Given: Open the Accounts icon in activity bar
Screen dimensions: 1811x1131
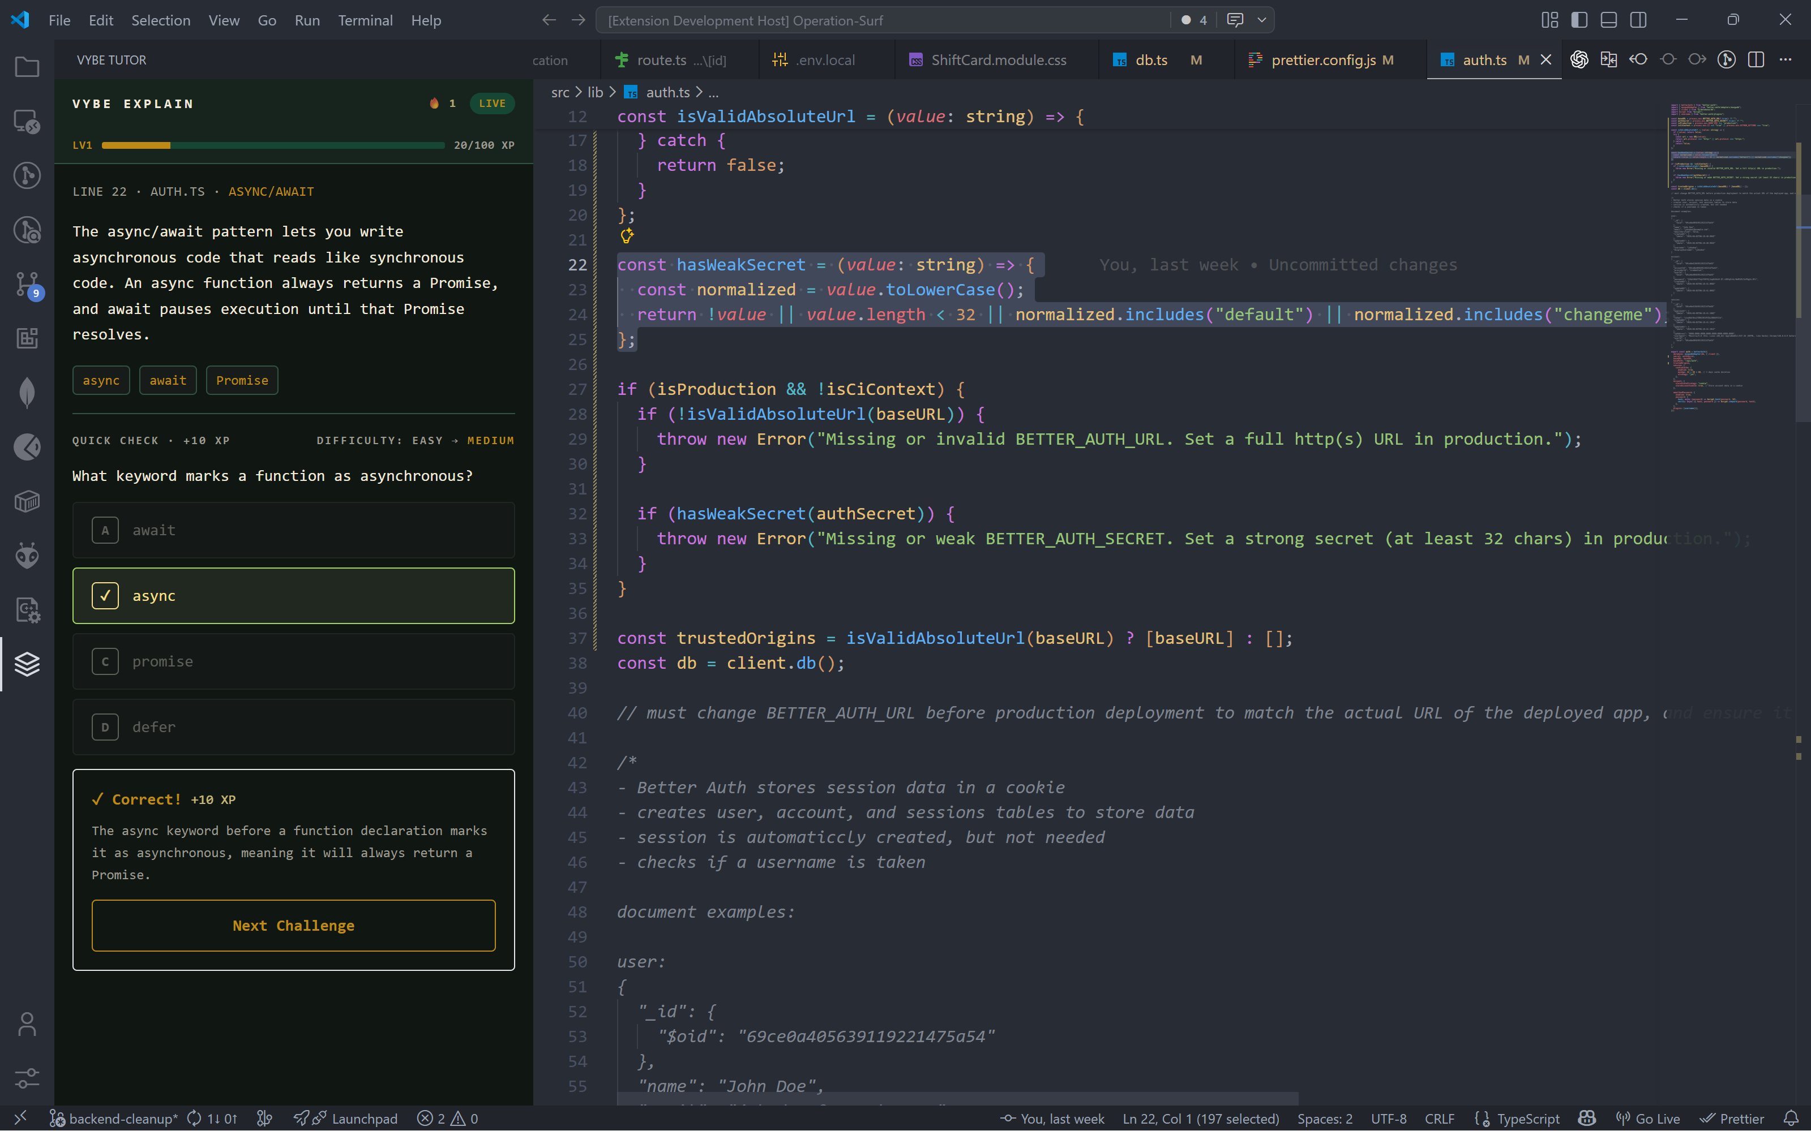Looking at the screenshot, I should coord(27,1024).
